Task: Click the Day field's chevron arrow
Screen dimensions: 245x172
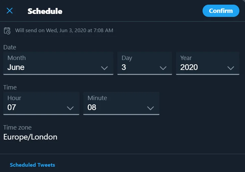Action: [x=163, y=68]
